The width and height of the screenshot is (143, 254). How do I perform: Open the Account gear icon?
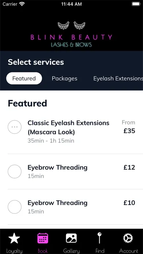coord(128,238)
